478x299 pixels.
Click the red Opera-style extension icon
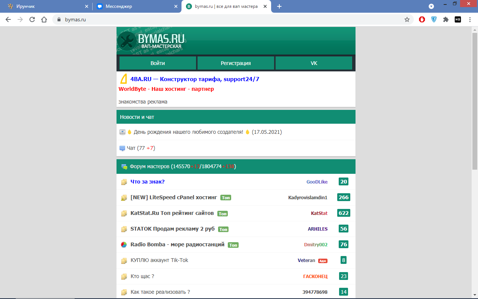coord(422,19)
